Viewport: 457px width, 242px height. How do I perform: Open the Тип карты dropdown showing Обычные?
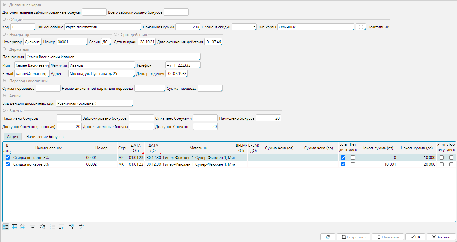coord(316,27)
